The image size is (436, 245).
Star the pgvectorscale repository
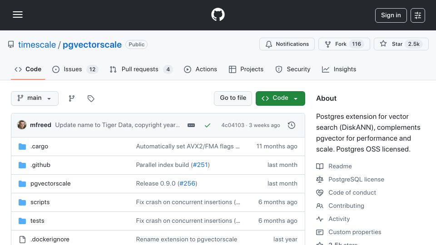click(401, 44)
